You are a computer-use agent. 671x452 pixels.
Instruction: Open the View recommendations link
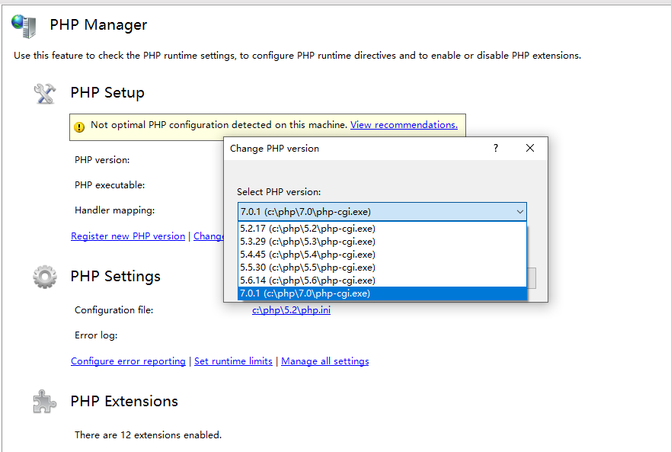[x=404, y=125]
